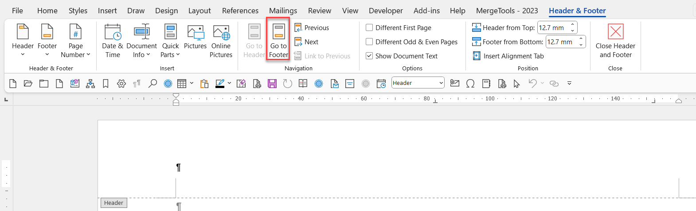Image resolution: width=696 pixels, height=211 pixels.
Task: Open the style combo box showing Header
Action: click(418, 83)
